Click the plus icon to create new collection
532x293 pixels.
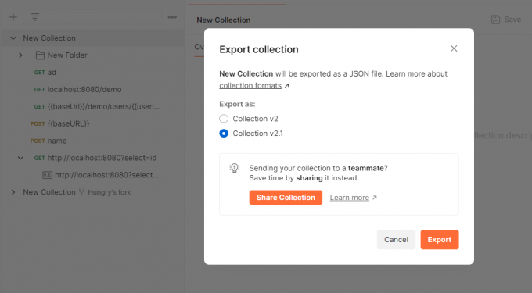[x=13, y=17]
